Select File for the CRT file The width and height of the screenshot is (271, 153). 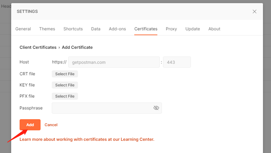pos(65,74)
